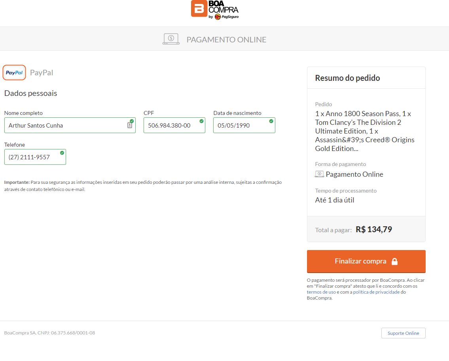
Task: Click the Forma de pagamento label
Action: point(341,164)
